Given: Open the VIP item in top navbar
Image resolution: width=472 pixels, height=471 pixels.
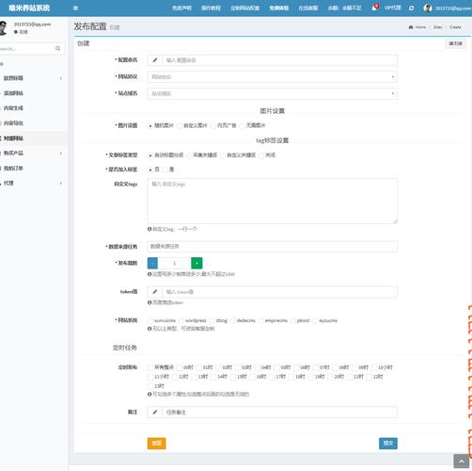Looking at the screenshot, I should (x=392, y=8).
